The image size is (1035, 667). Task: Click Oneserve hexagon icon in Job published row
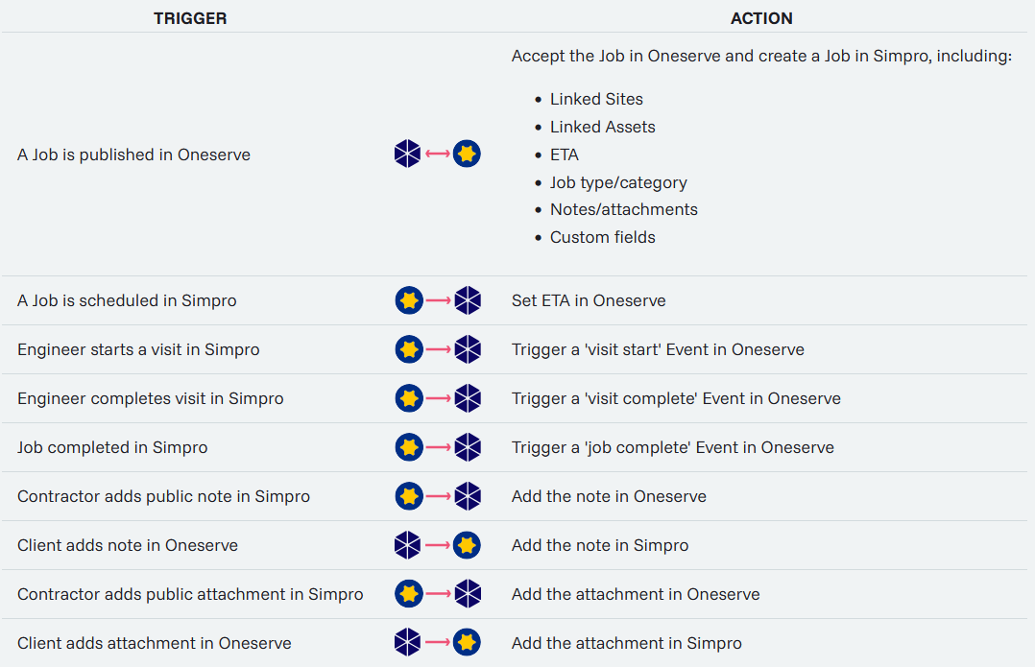click(408, 154)
